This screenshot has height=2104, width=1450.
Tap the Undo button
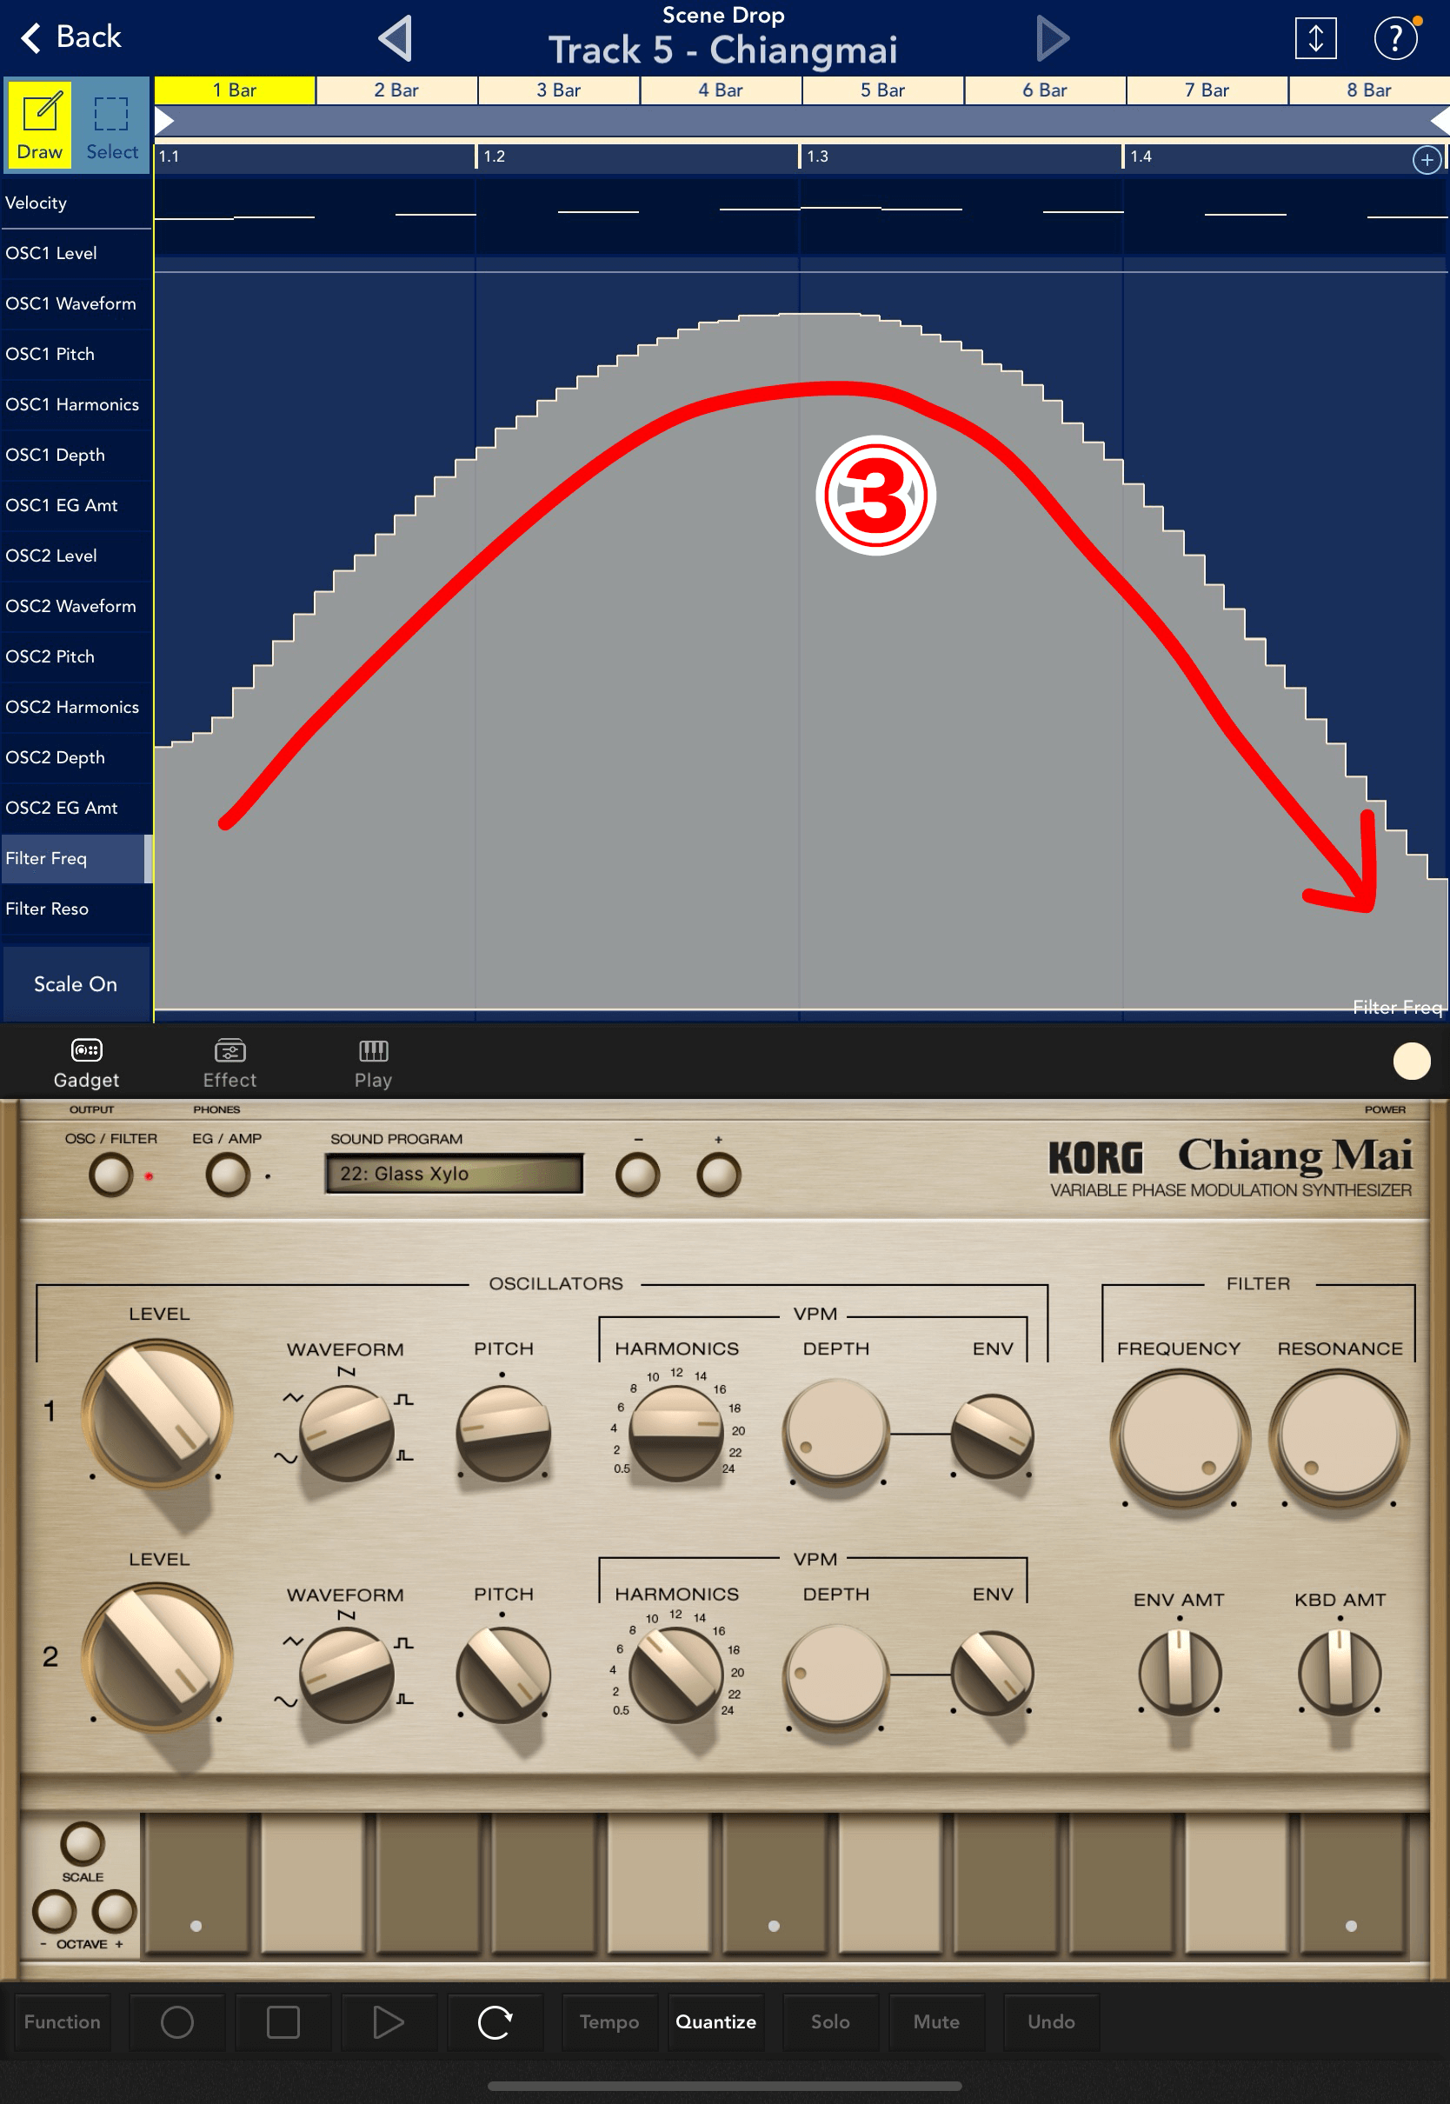pyautogui.click(x=1051, y=2021)
